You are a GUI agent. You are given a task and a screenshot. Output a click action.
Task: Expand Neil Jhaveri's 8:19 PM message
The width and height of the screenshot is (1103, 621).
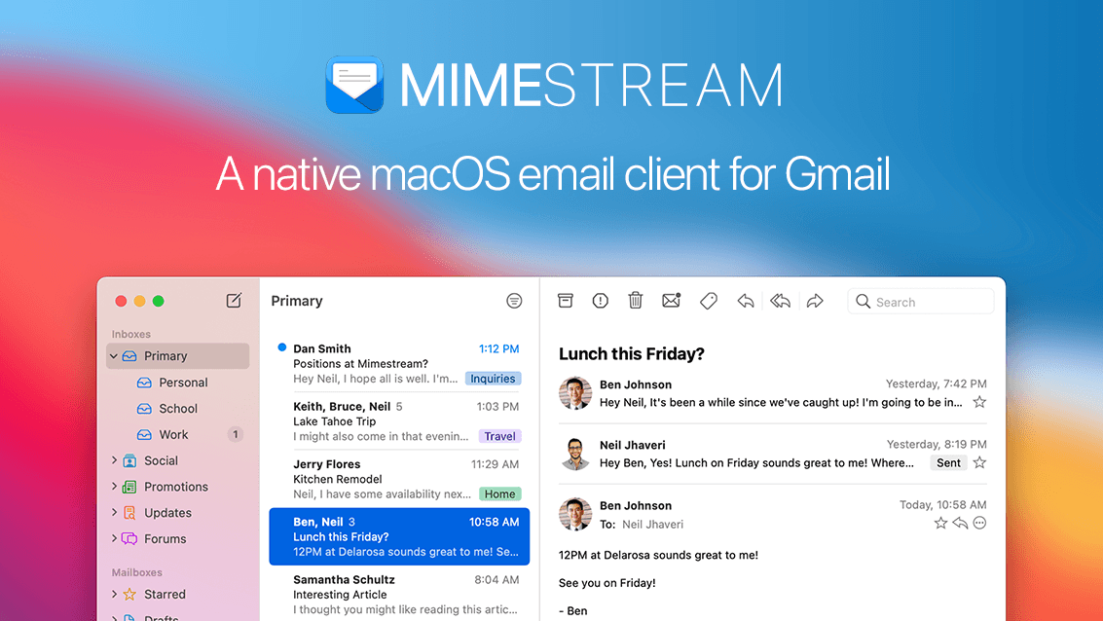(x=772, y=454)
